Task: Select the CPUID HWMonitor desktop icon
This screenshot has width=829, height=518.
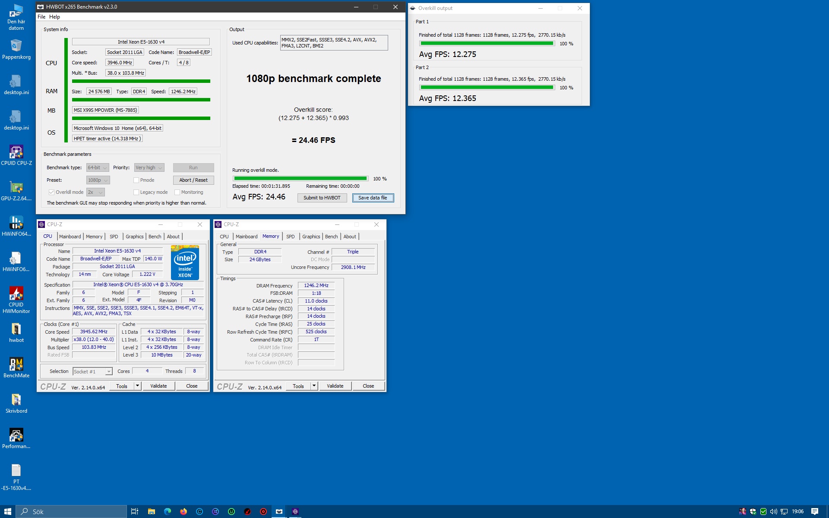Action: tap(16, 300)
